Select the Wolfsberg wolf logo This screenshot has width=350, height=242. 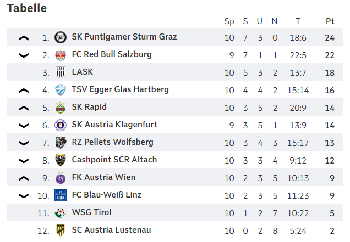click(x=61, y=143)
